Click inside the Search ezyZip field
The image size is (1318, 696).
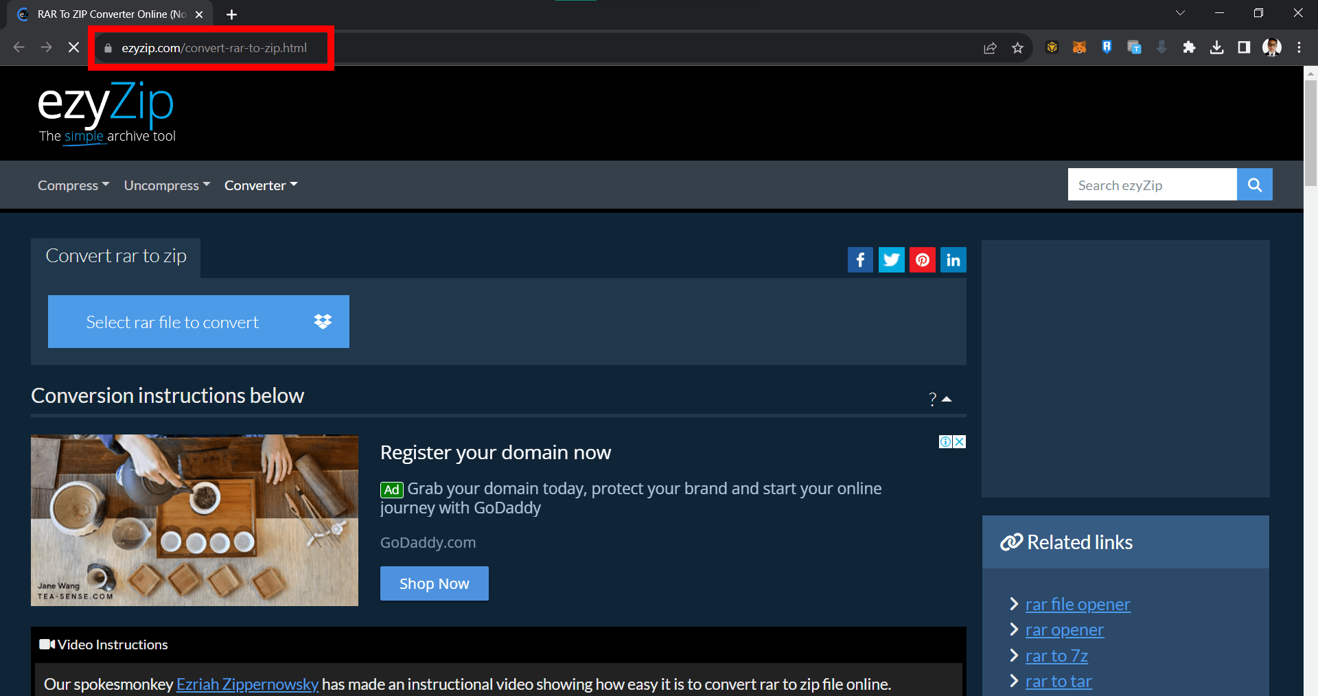(1152, 184)
